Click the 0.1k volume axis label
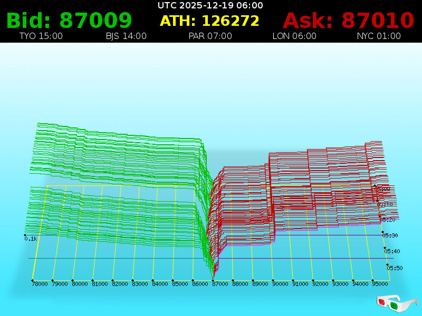The width and height of the screenshot is (422, 316). [x=31, y=239]
